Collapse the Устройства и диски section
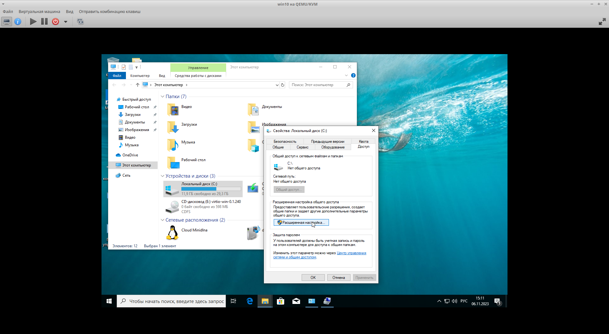The height and width of the screenshot is (334, 609). [162, 176]
